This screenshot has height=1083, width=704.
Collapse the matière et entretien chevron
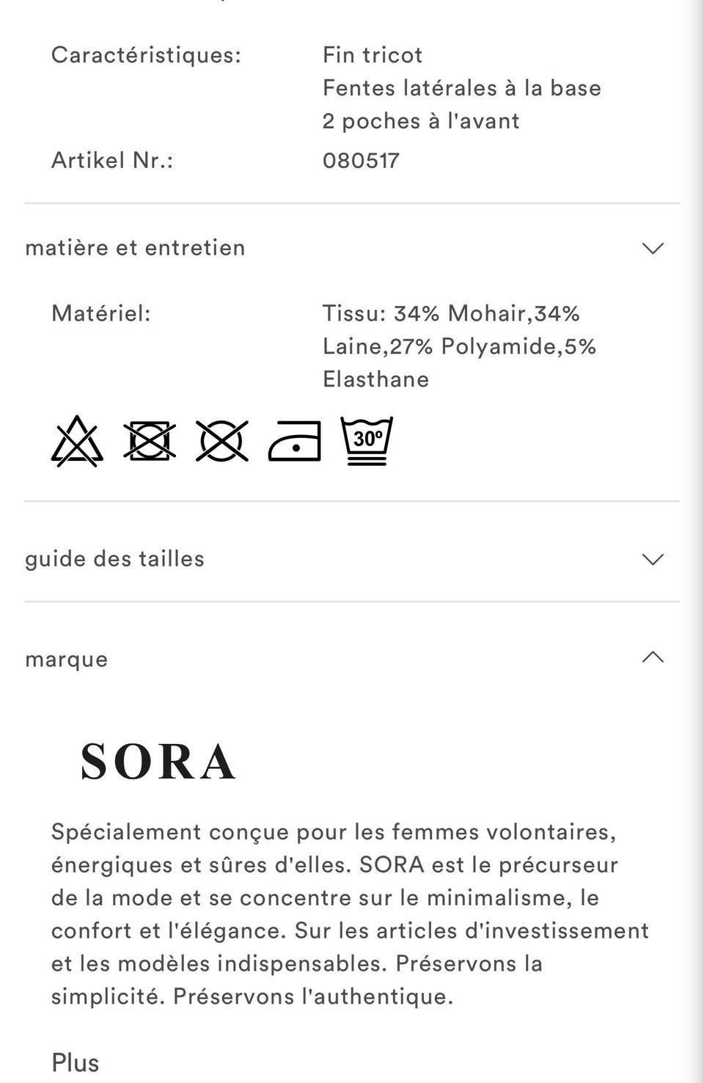point(653,248)
